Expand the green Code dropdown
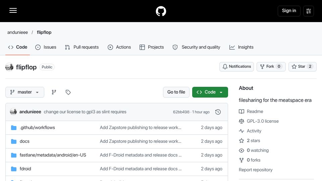Viewport: 322px width, 181px height. point(210,92)
